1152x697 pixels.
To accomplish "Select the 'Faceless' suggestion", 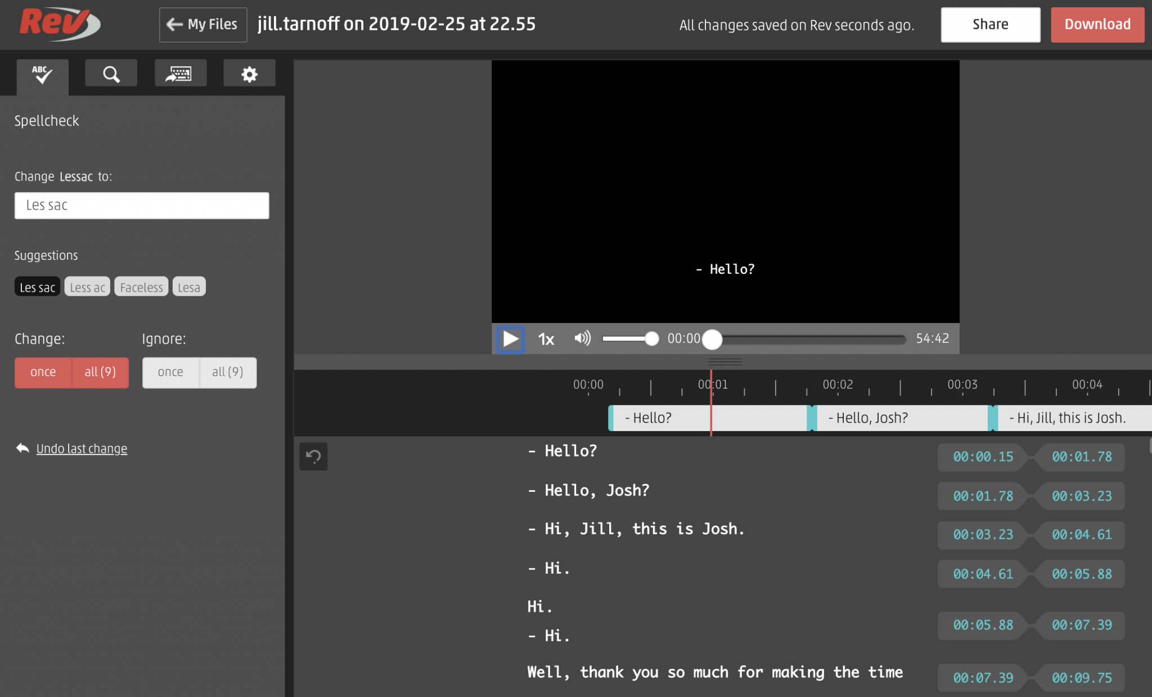I will point(141,286).
